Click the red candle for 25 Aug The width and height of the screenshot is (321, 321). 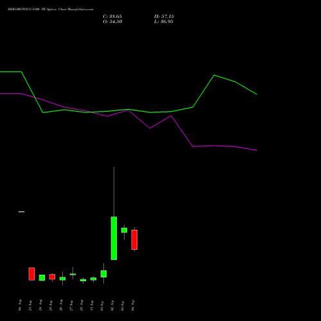52,277
